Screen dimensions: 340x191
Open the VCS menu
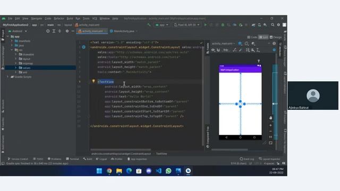tap(95, 19)
